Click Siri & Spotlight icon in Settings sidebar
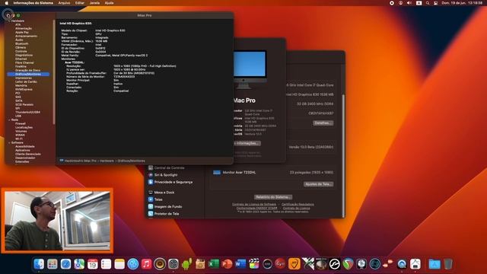The height and width of the screenshot is (274, 487). [151, 175]
